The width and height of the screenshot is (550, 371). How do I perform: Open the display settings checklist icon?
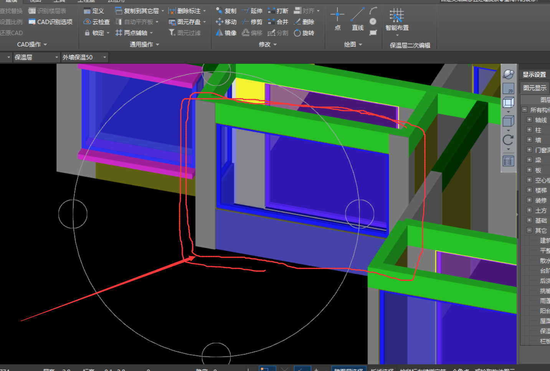pyautogui.click(x=509, y=161)
